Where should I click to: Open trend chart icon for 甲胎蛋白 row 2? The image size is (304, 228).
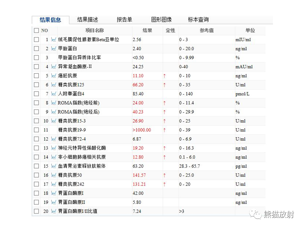tap(54, 48)
